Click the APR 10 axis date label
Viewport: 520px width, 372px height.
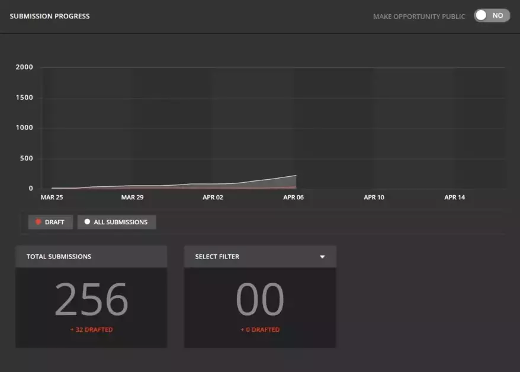(x=374, y=198)
